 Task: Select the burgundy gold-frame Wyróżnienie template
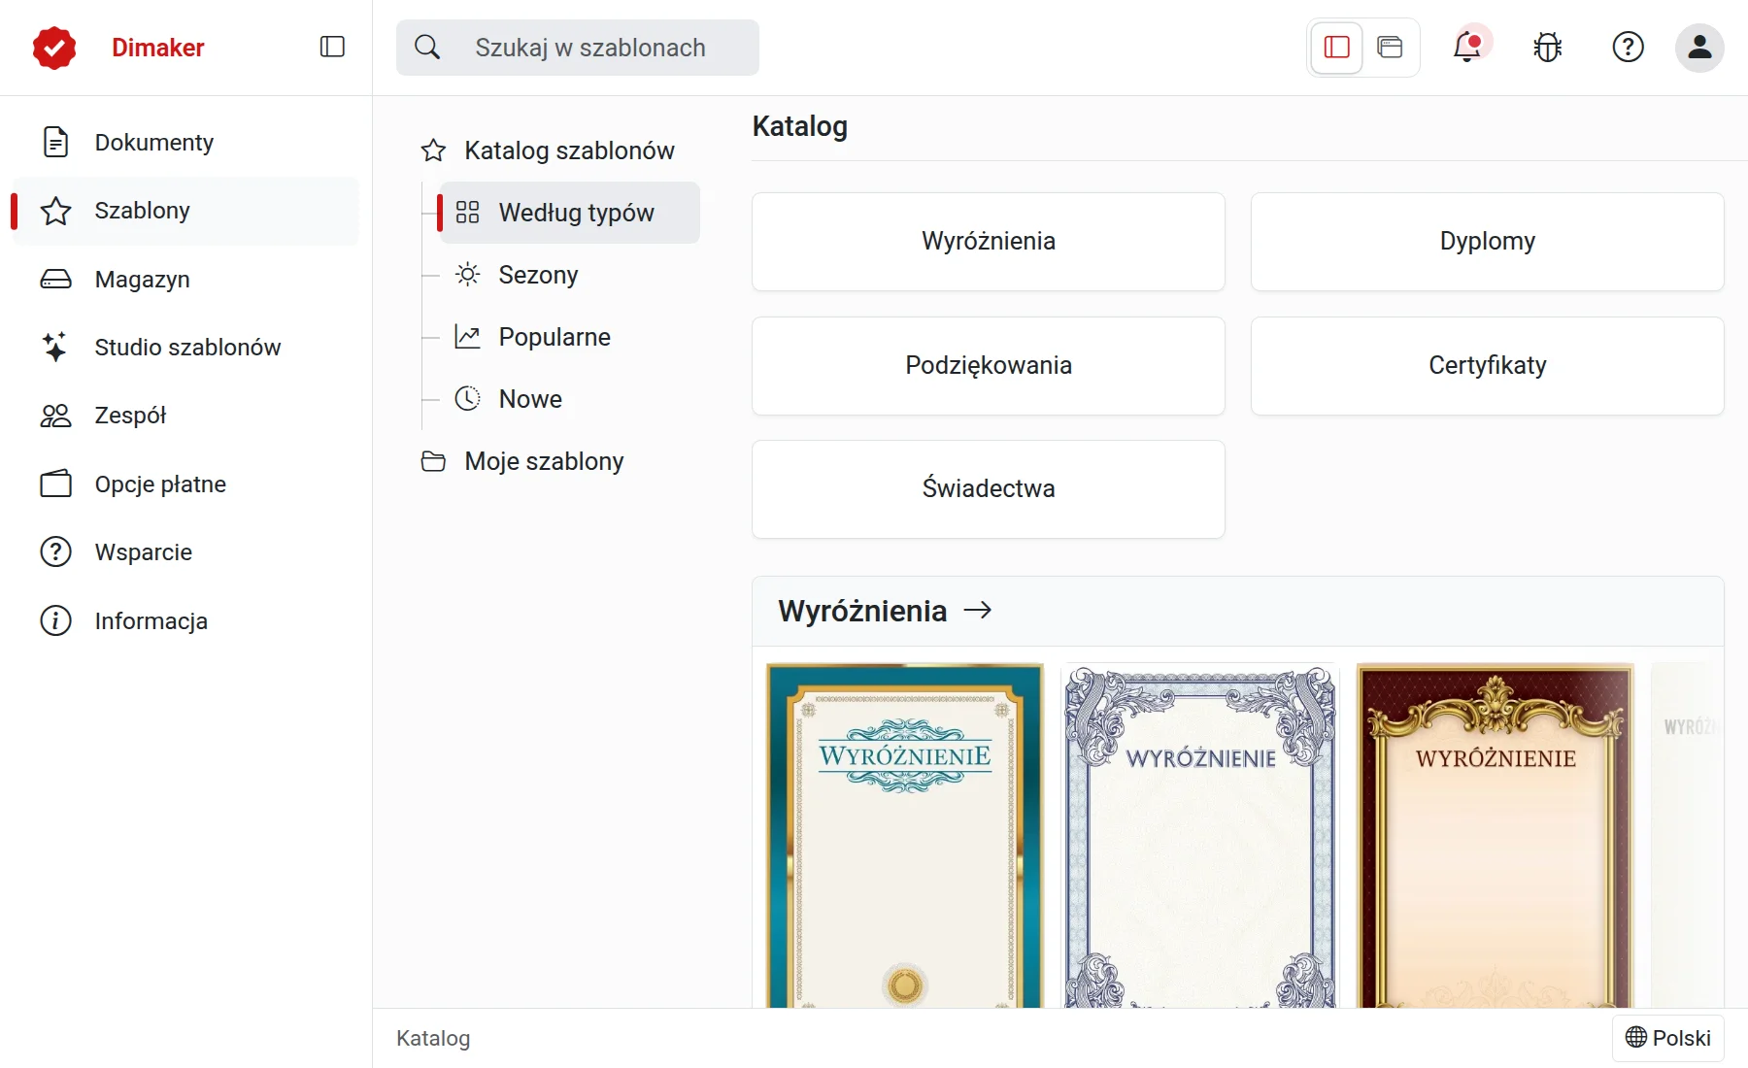click(1496, 836)
